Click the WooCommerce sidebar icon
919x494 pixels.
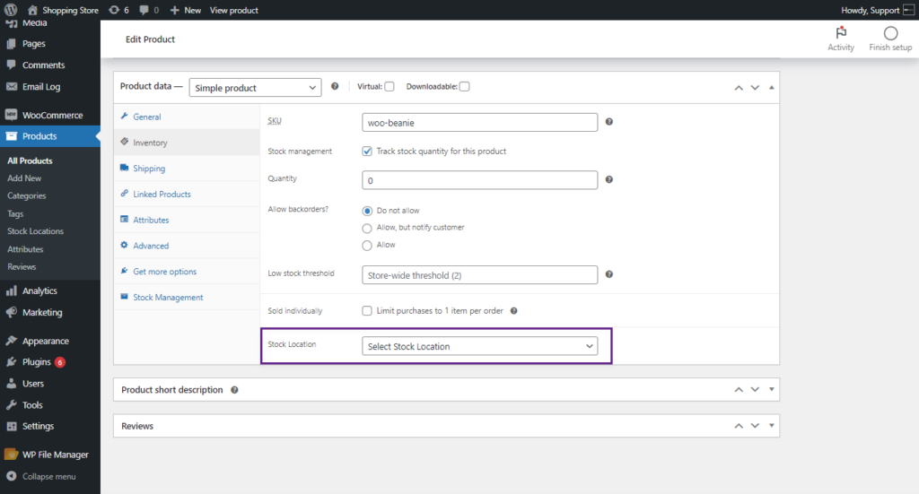click(11, 115)
